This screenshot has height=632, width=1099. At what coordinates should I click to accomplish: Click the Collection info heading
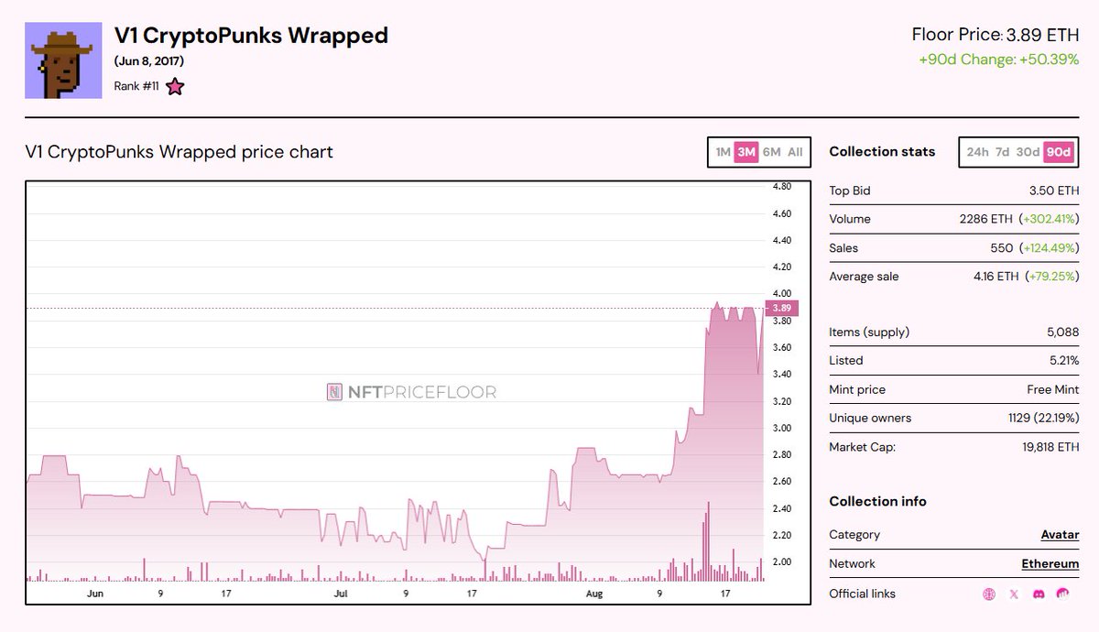(877, 502)
